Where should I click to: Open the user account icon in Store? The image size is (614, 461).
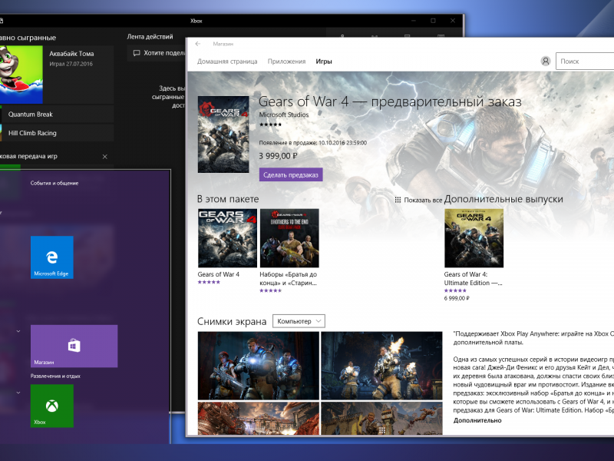click(546, 61)
